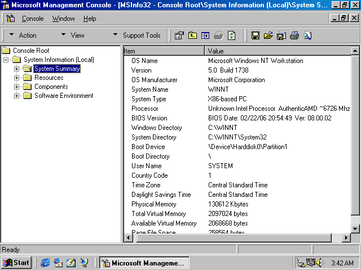
Task: Open the Action dropdown menu
Action: point(23,35)
